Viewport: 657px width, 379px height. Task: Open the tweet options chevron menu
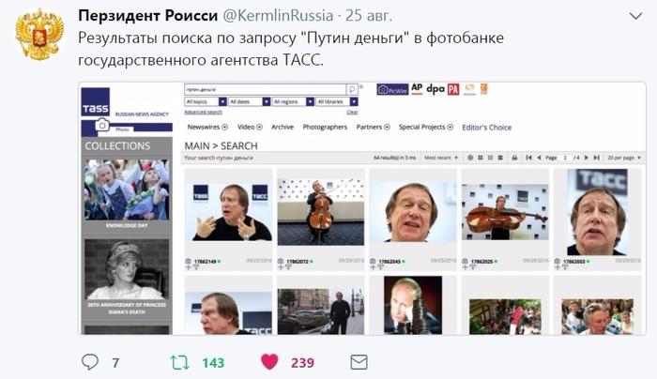point(635,16)
